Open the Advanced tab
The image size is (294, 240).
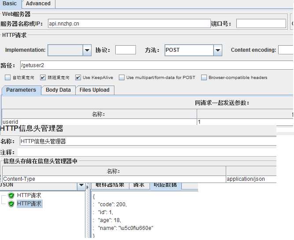38,4
